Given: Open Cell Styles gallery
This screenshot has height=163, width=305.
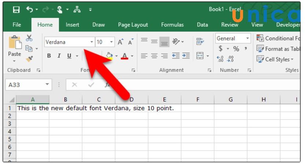Looking at the screenshot, I should coord(275,59).
